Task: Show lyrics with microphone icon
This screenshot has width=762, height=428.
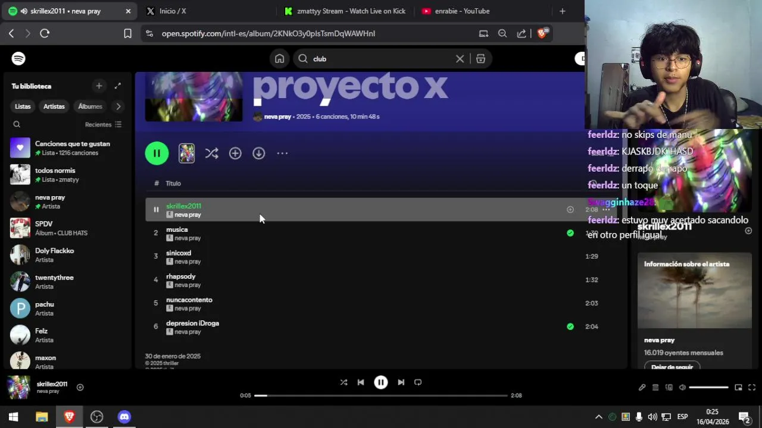Action: (x=642, y=388)
